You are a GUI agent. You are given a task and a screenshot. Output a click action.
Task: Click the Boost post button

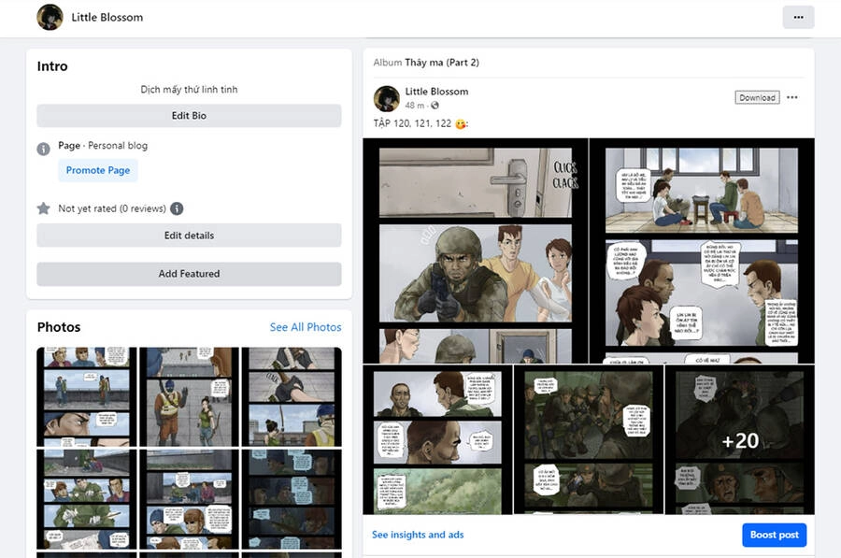(774, 535)
